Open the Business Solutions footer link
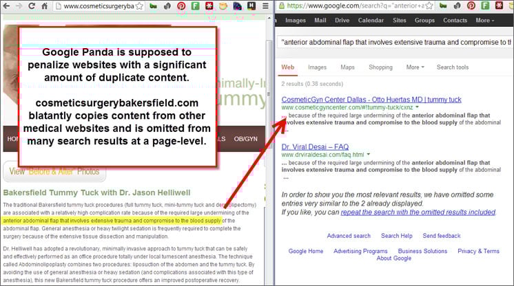 (422, 251)
